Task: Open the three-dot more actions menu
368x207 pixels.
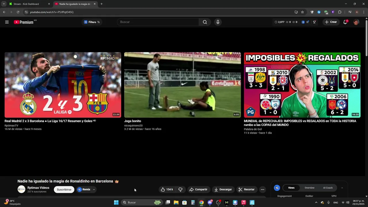Action: pyautogui.click(x=262, y=189)
